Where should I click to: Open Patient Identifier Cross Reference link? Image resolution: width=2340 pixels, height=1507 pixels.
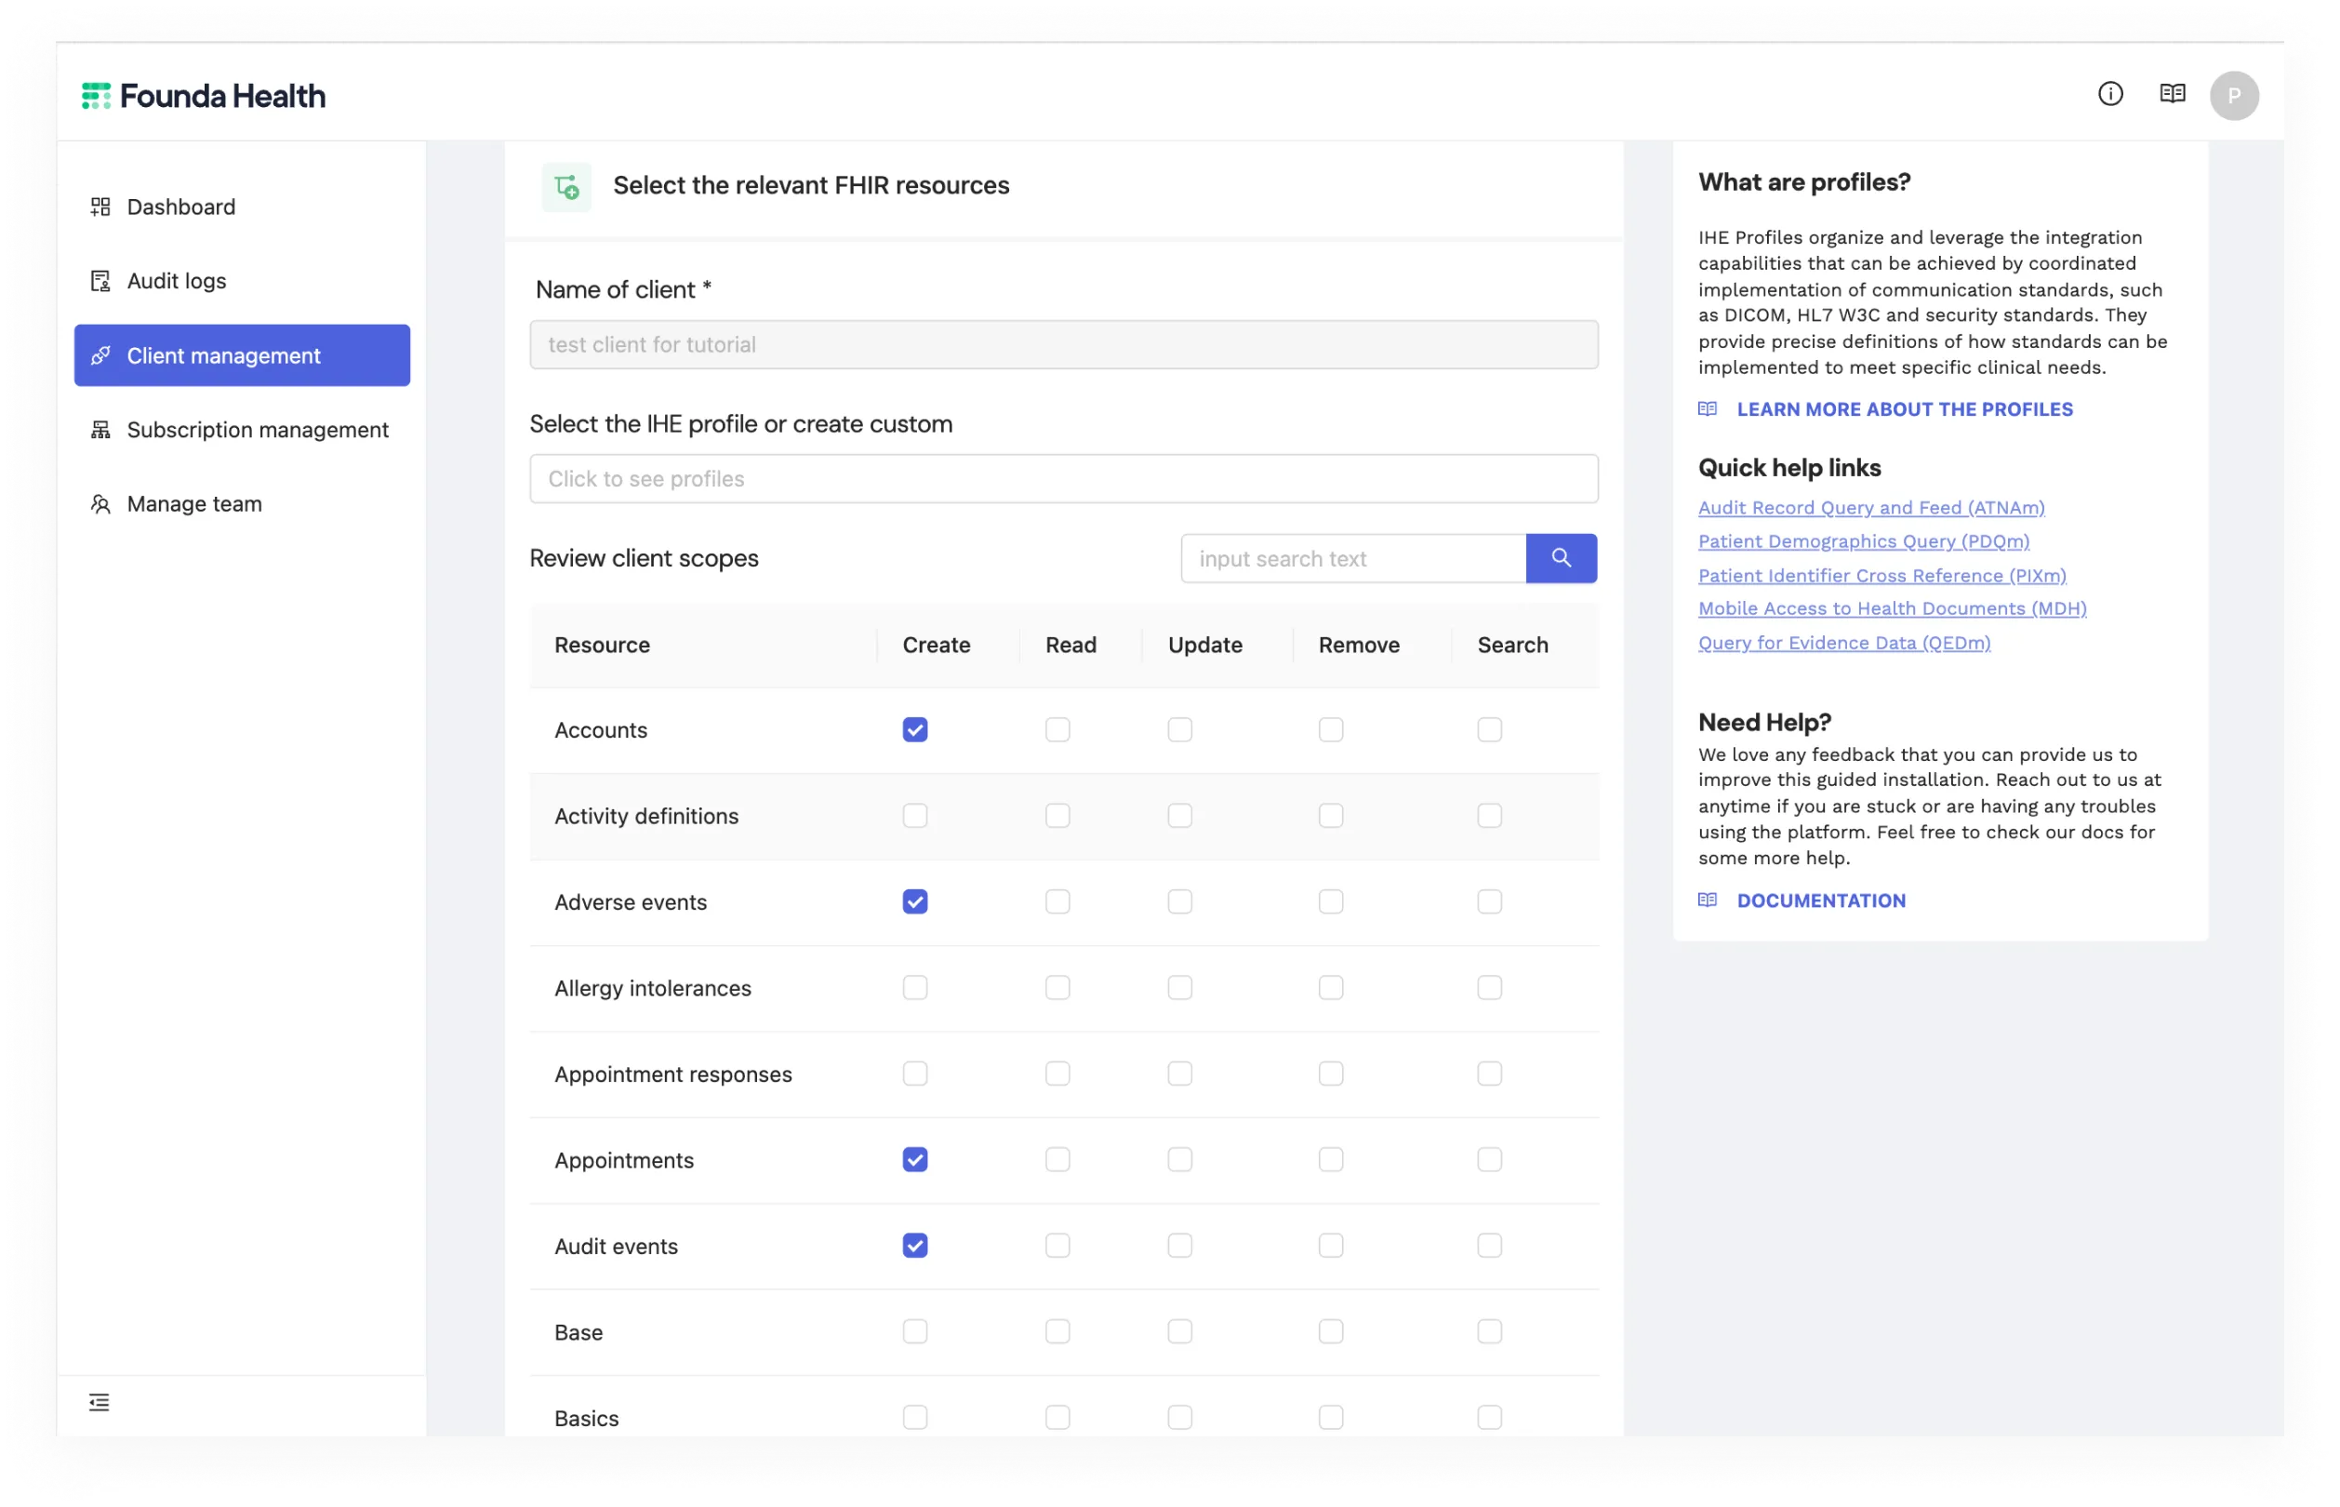[x=1881, y=576]
